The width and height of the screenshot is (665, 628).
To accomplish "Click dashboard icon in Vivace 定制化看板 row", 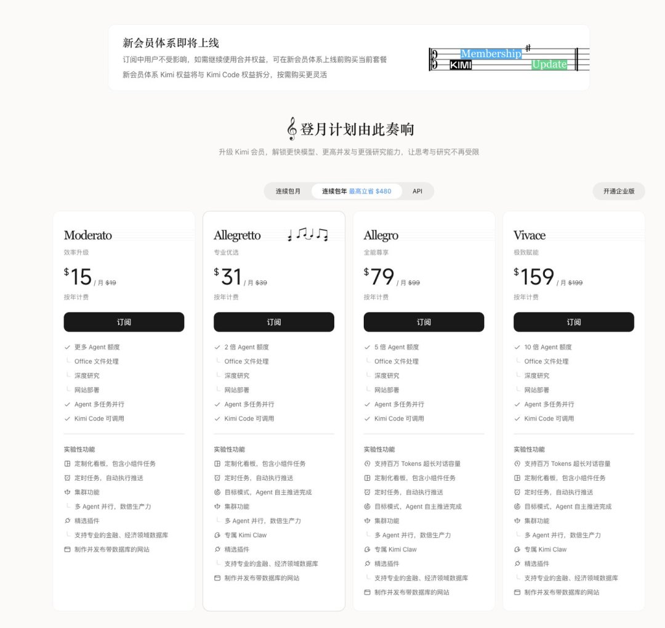I will tap(517, 478).
